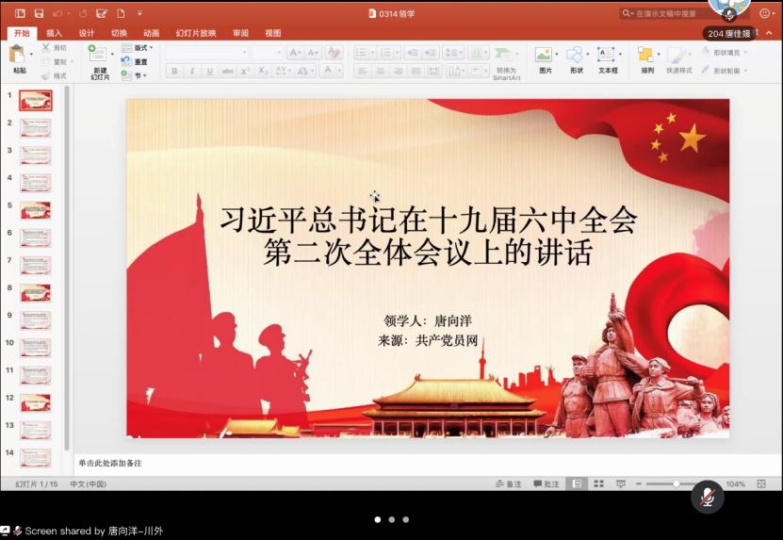Viewport: 783px width, 540px height.
Task: Click the New Slide (新建幻灯片) icon
Action: 99,56
